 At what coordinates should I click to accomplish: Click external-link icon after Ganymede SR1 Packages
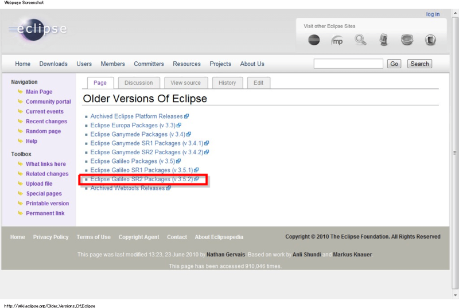[207, 143]
